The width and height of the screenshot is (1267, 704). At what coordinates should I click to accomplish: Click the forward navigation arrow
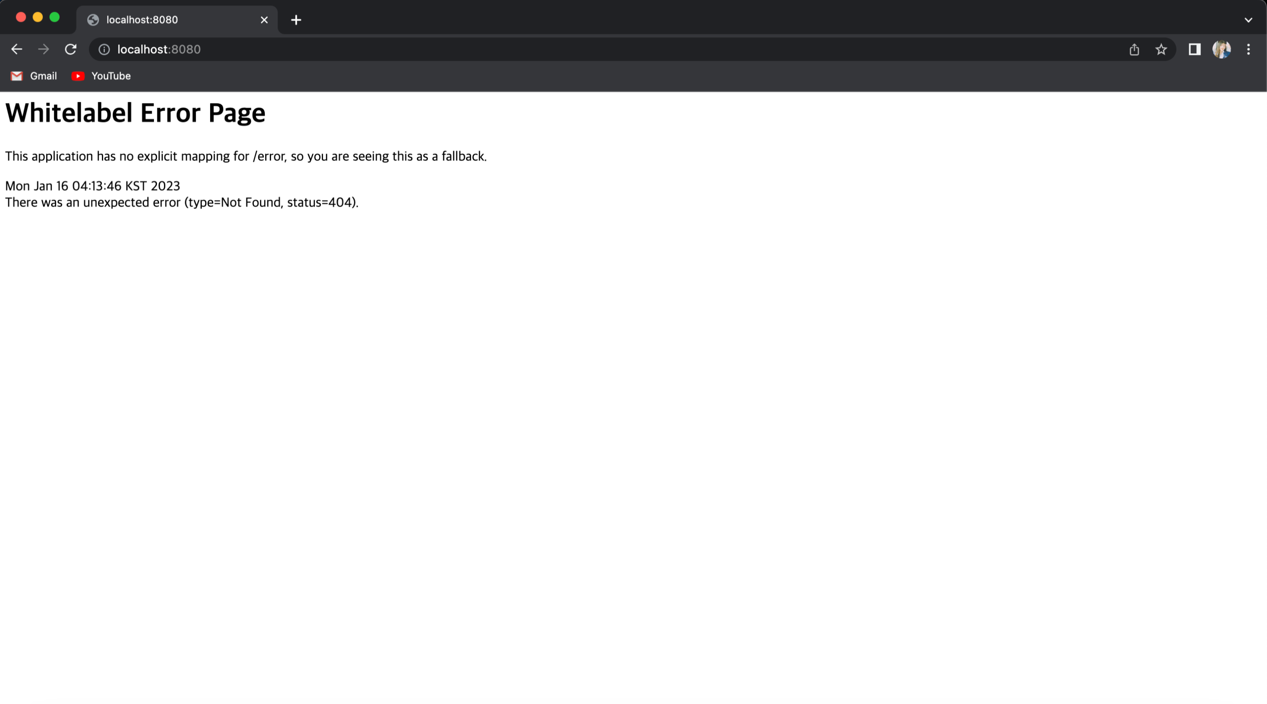(43, 49)
